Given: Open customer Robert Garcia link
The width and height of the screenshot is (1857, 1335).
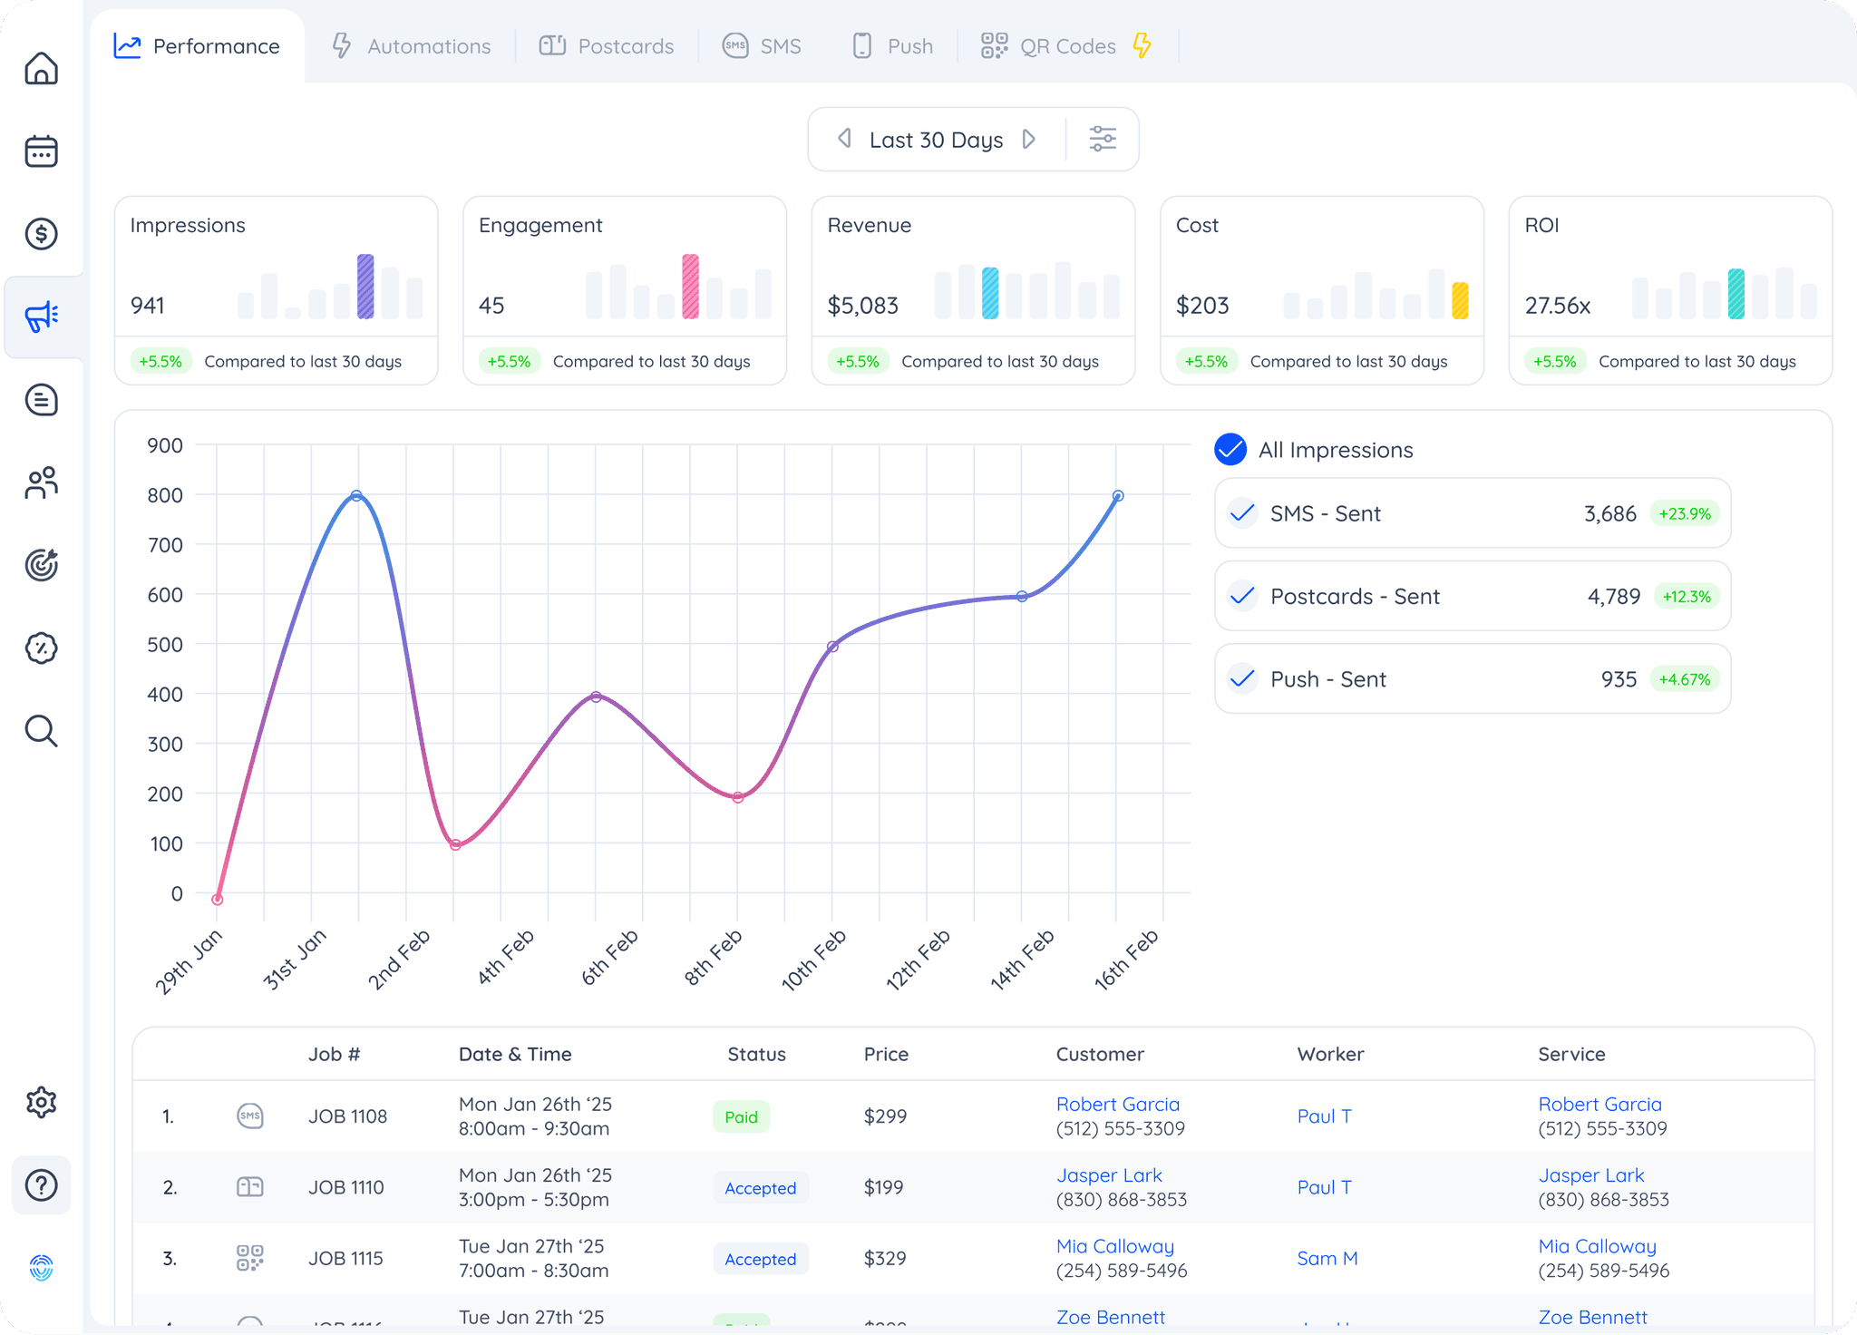Looking at the screenshot, I should pos(1117,1104).
